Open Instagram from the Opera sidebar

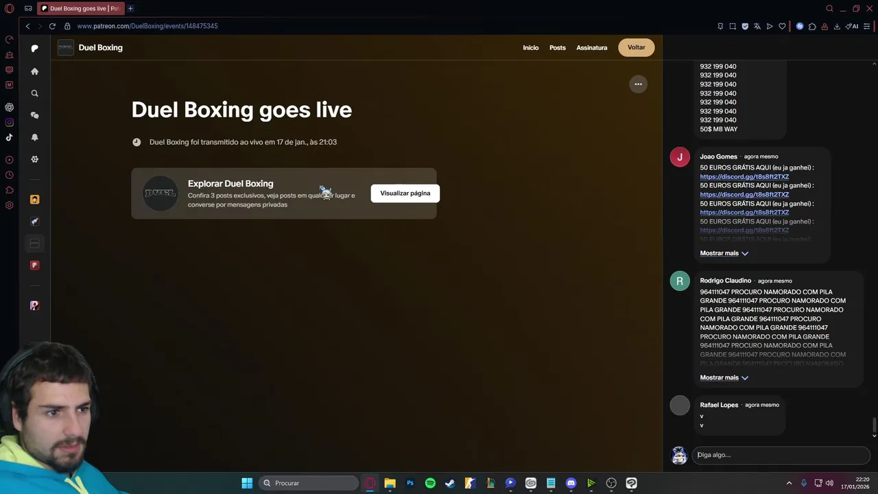coord(9,122)
